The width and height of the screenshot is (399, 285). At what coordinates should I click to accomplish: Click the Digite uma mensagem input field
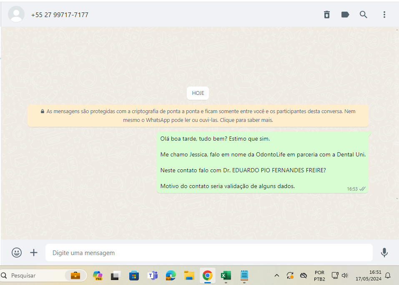pyautogui.click(x=208, y=253)
